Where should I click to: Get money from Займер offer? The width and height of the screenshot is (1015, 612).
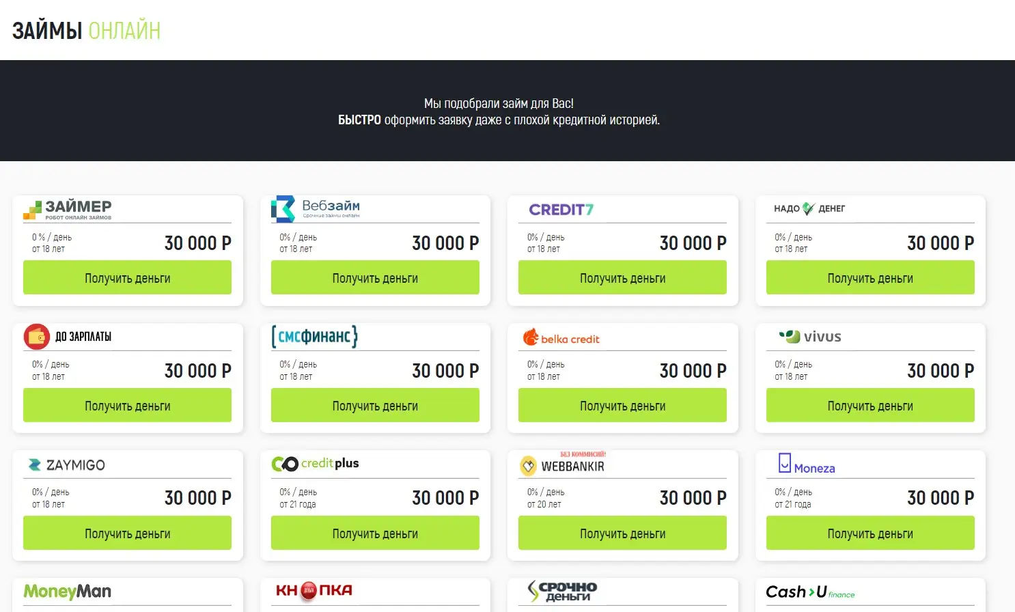pyautogui.click(x=127, y=278)
